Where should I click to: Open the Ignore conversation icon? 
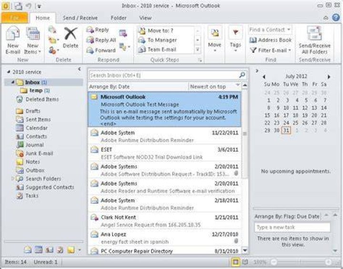tap(52, 30)
